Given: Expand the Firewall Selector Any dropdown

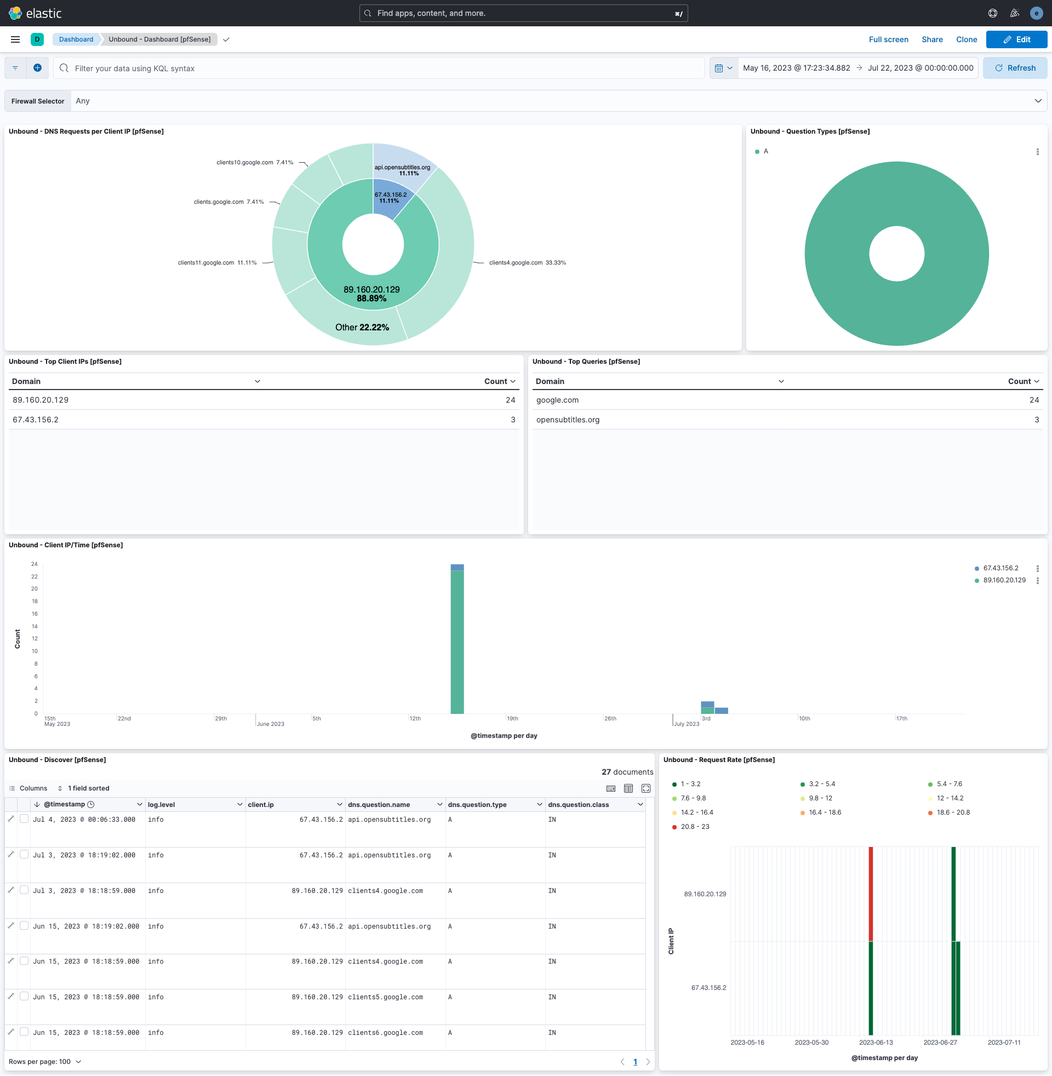Looking at the screenshot, I should click(x=1038, y=100).
